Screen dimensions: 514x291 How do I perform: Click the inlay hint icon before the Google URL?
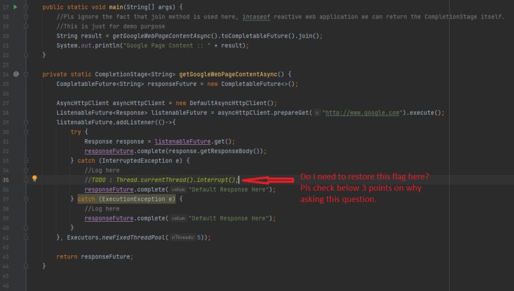pyautogui.click(x=317, y=113)
